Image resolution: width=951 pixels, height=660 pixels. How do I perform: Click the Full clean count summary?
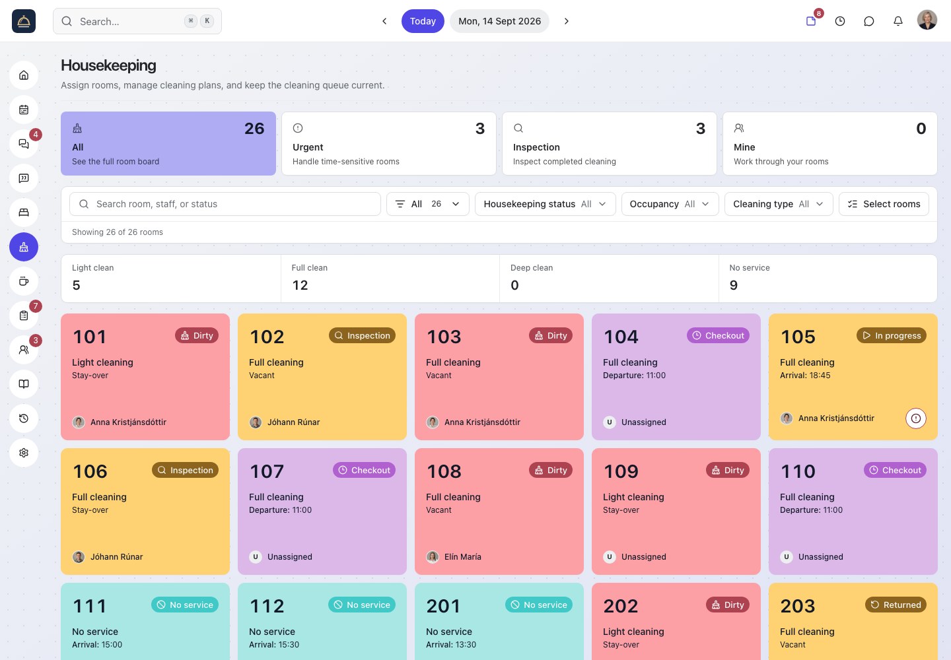pos(390,279)
